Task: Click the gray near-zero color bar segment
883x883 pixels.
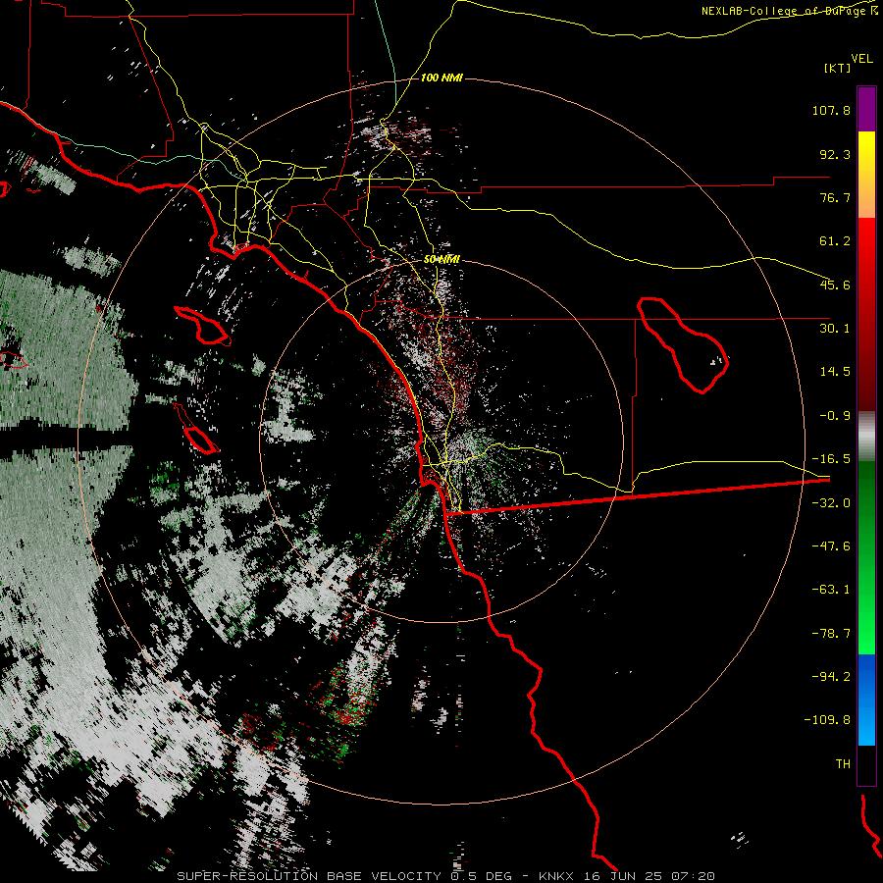Action: coord(866,436)
